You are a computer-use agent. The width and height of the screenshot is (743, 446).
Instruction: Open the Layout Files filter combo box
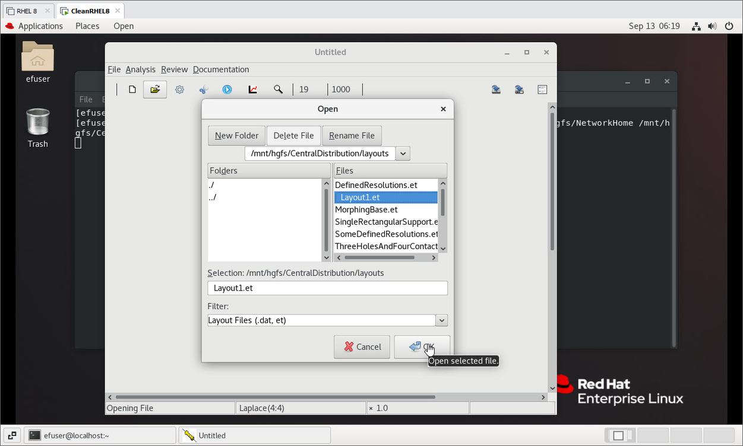321,320
